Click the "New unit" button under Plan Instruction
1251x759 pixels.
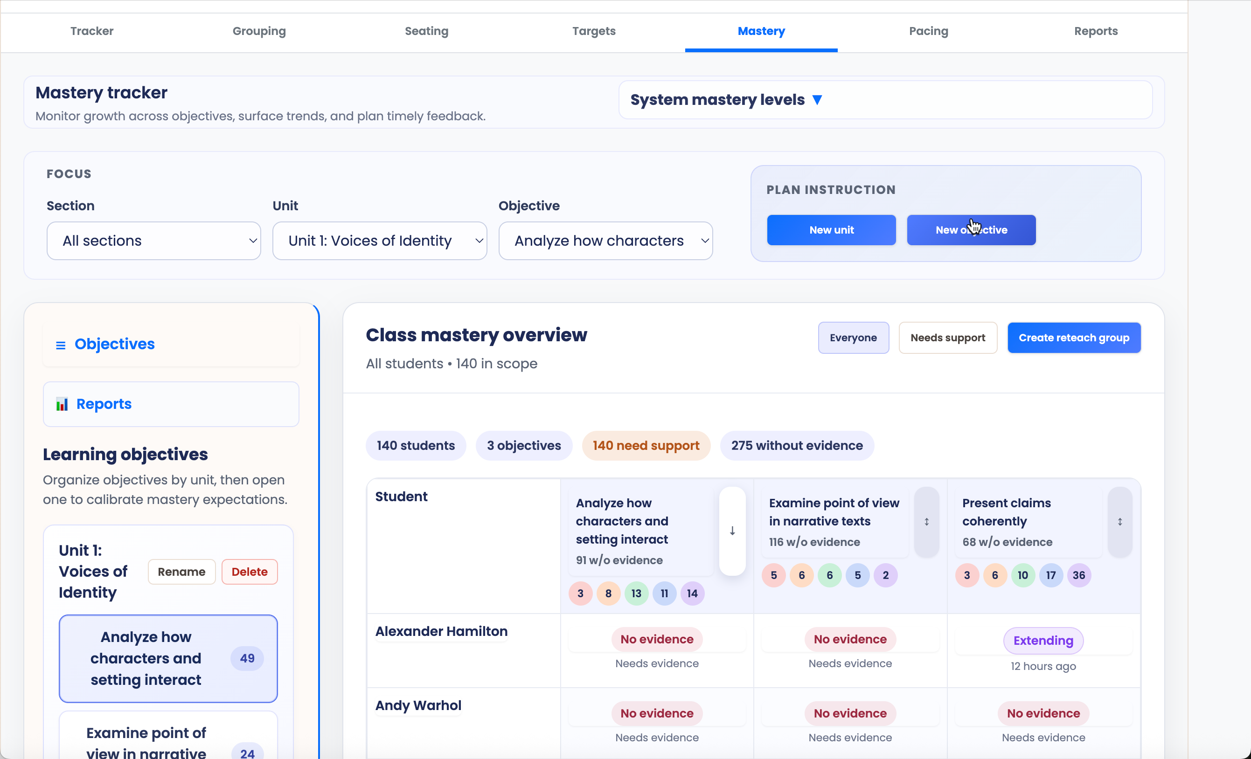pos(831,229)
